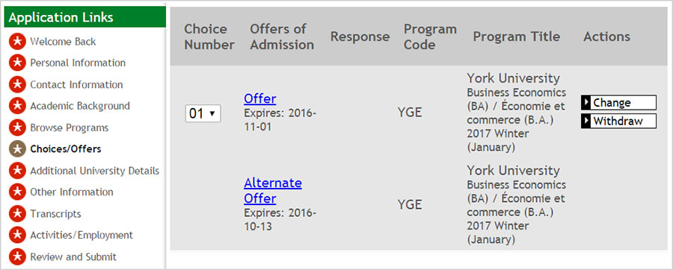The width and height of the screenshot is (673, 270).
Task: Navigate to Activities/Employment page
Action: click(82, 236)
